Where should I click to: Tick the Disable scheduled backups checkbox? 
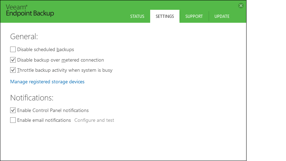pos(13,49)
